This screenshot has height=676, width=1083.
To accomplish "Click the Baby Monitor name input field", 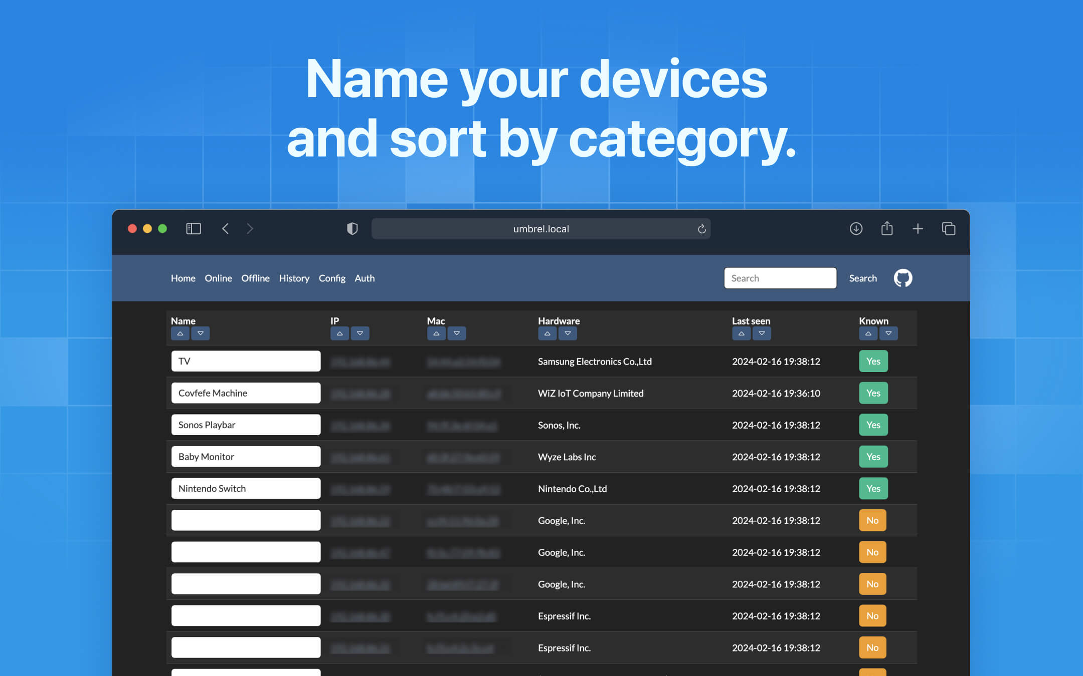I will pos(246,456).
